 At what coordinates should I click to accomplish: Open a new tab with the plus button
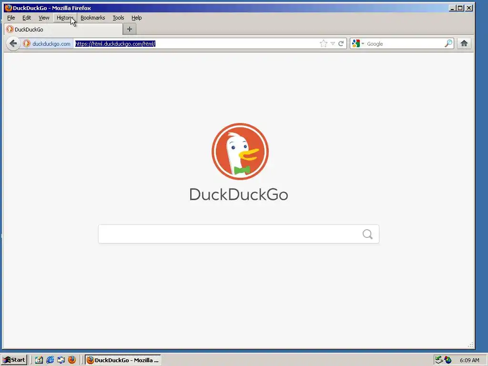pos(130,29)
